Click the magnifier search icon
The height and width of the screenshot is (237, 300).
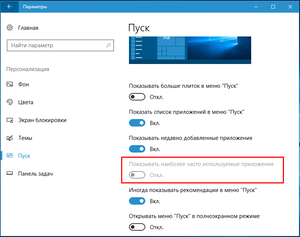(108, 45)
